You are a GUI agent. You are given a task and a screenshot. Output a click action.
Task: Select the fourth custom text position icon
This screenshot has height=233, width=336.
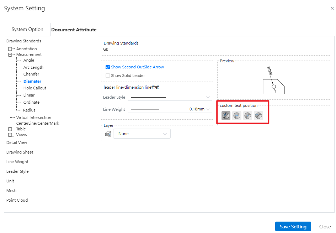(258, 115)
